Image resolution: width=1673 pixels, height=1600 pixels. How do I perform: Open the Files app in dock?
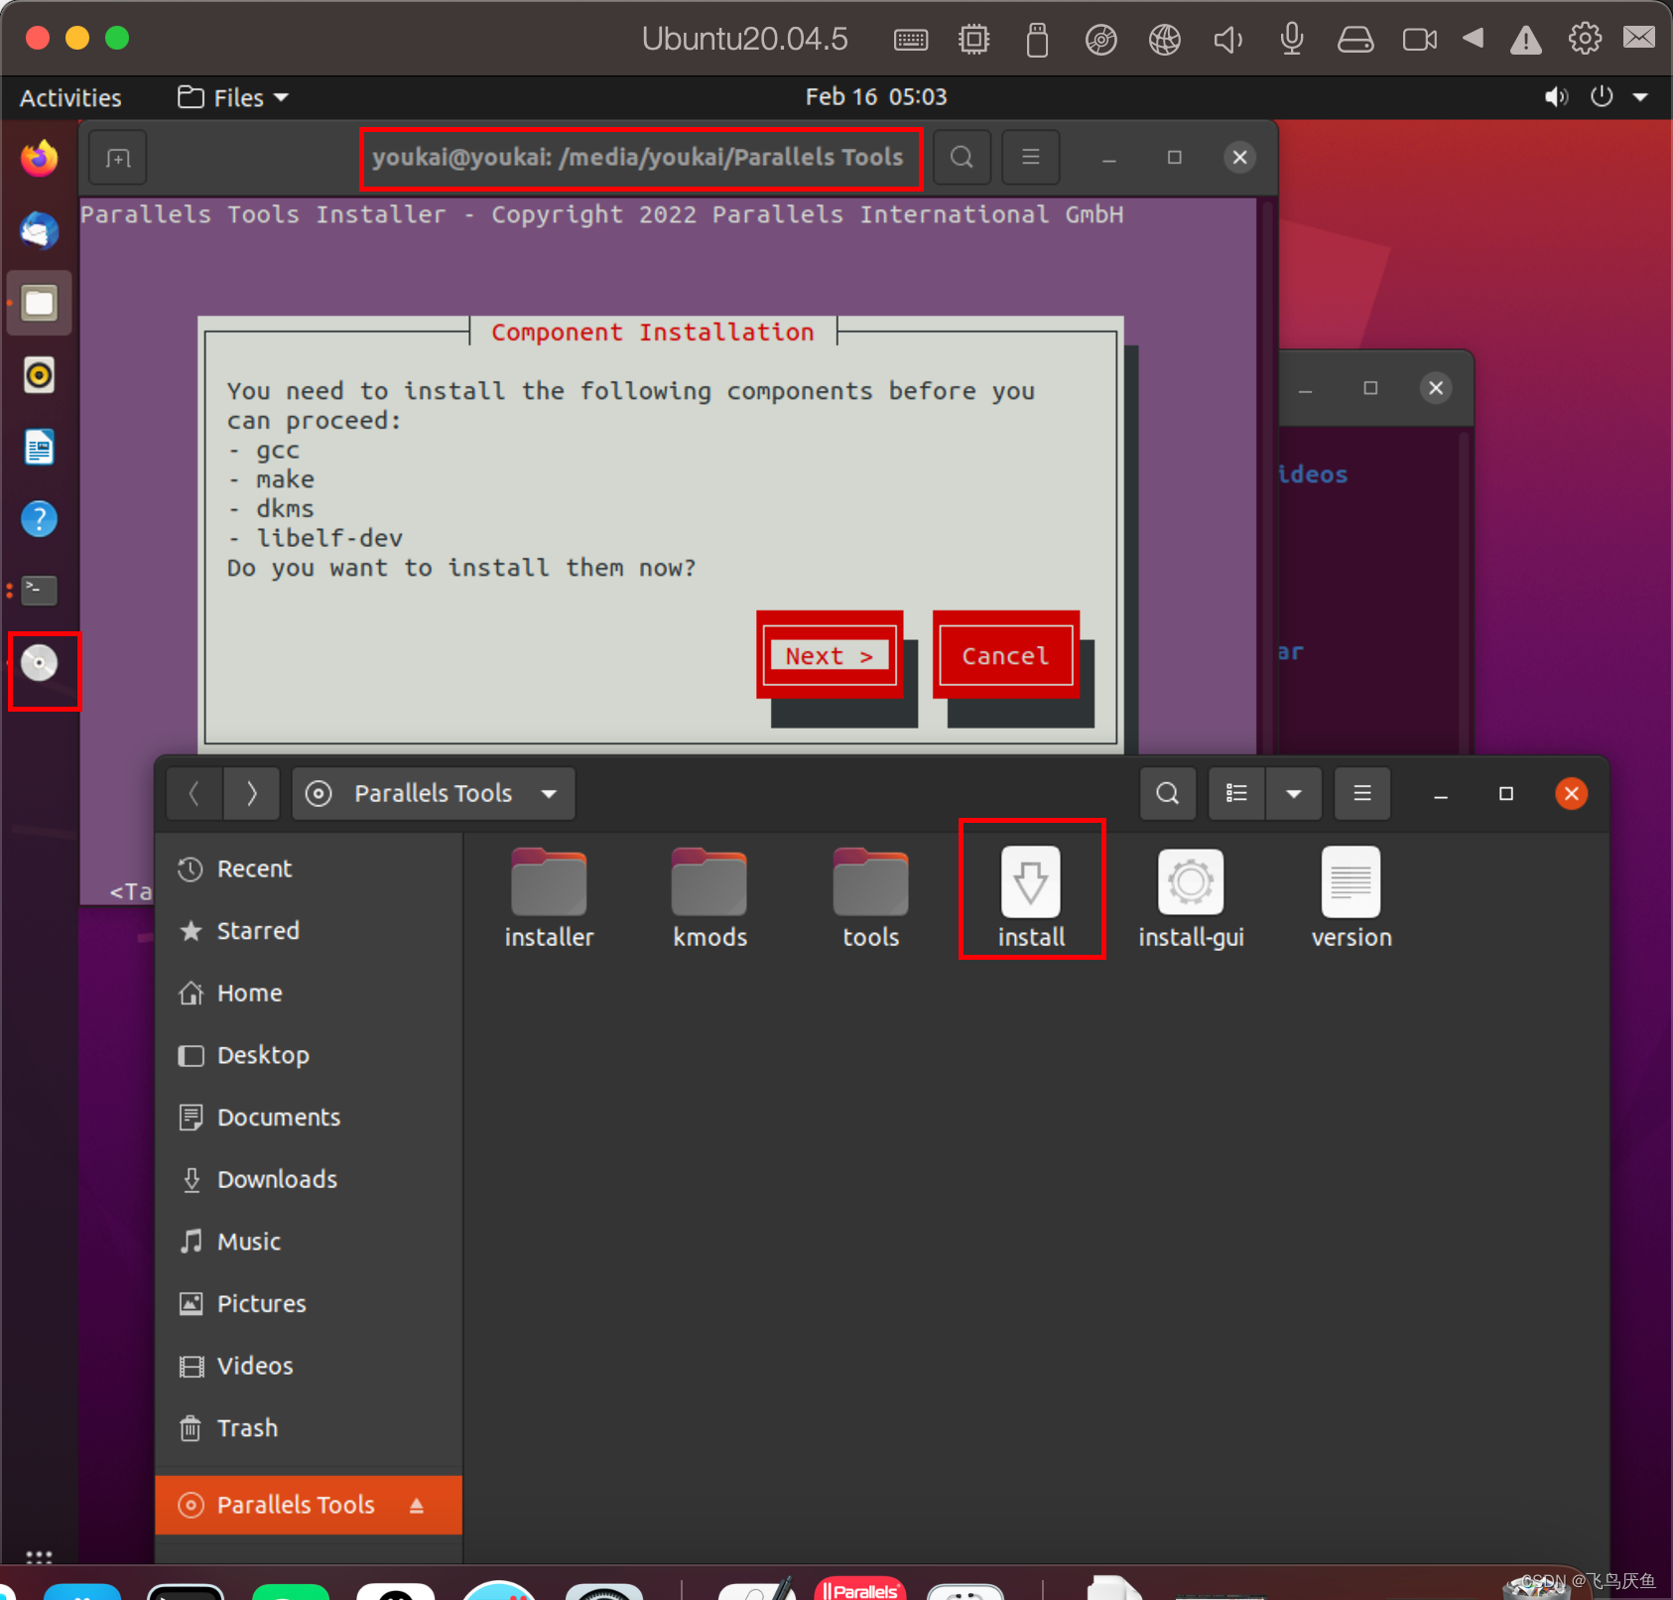pos(40,303)
